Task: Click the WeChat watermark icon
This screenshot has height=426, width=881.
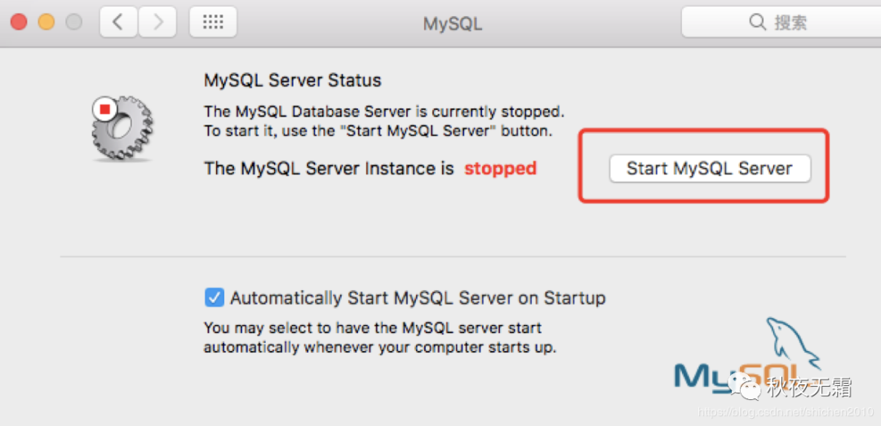Action: click(x=745, y=384)
